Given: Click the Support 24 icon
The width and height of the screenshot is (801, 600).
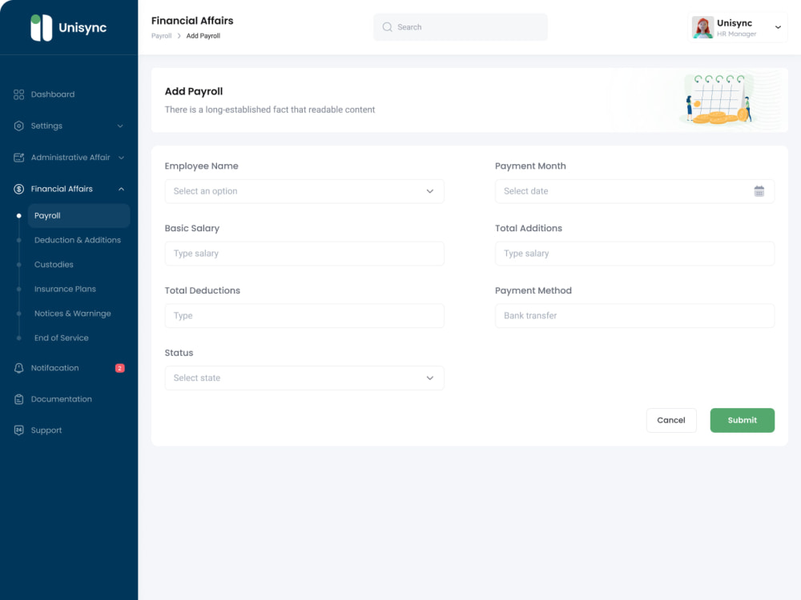Looking at the screenshot, I should coord(19,430).
